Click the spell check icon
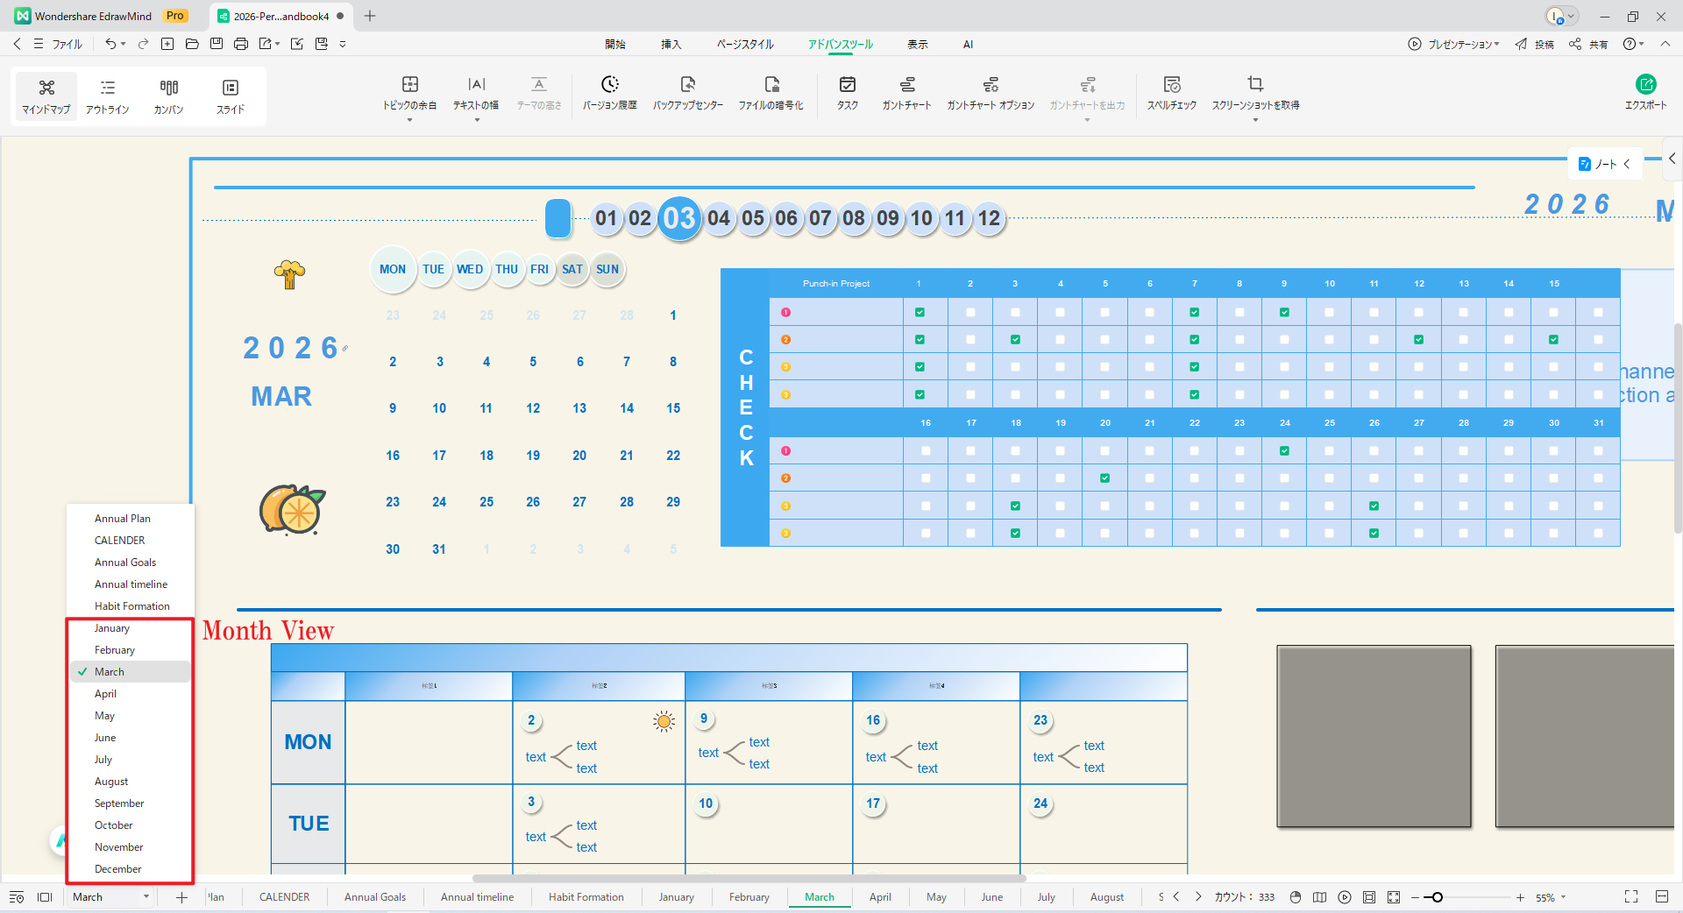 click(x=1171, y=92)
